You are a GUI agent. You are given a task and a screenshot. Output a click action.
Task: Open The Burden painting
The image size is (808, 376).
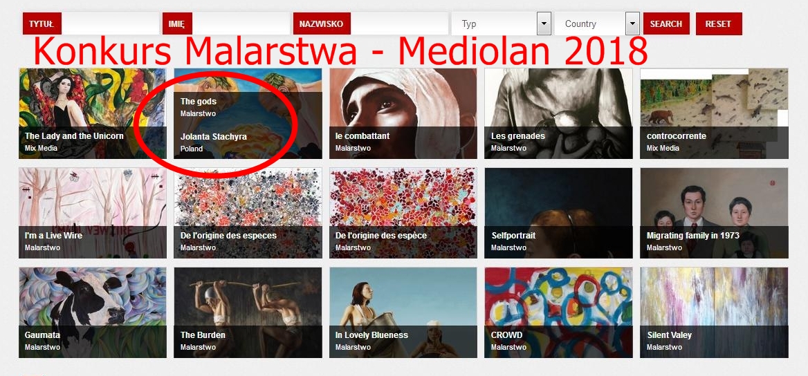tap(248, 312)
